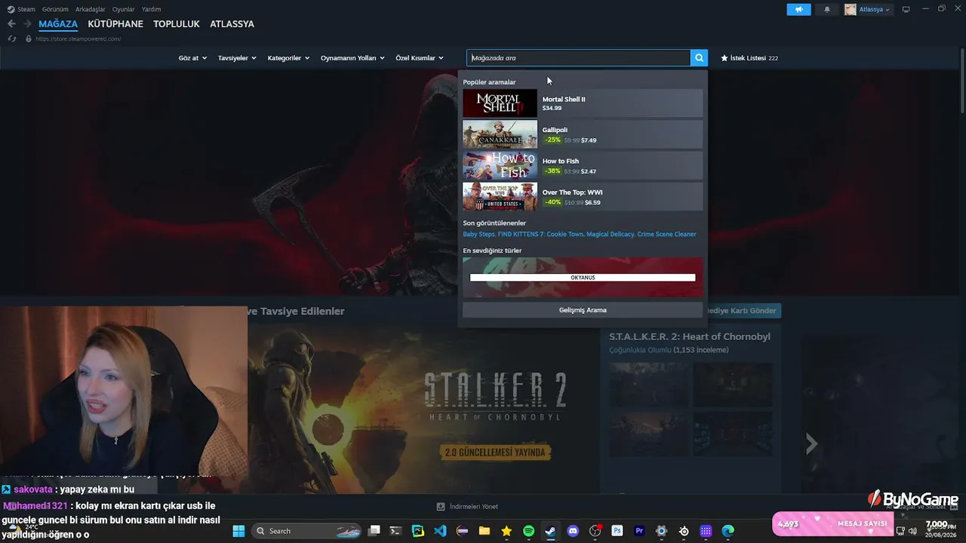Open the Magical Delicacy link

[611, 235]
